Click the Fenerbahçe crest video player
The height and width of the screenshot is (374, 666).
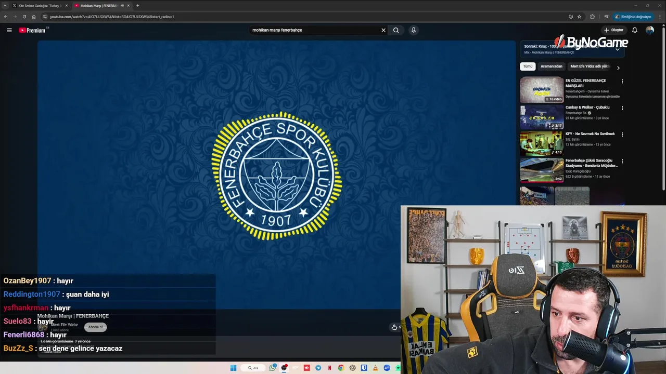(276, 175)
